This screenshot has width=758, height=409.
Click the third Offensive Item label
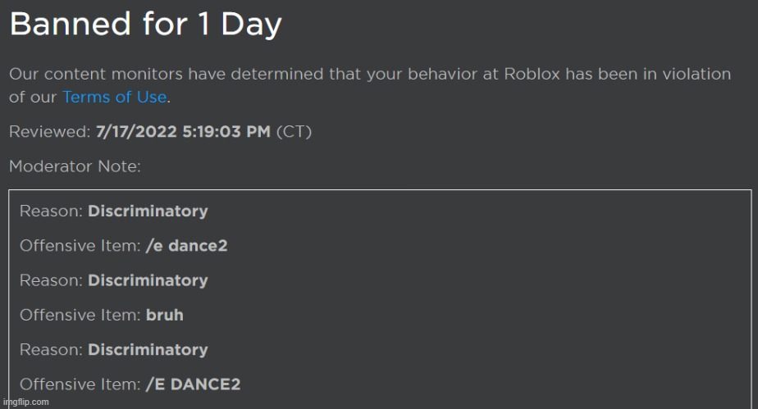coord(80,384)
